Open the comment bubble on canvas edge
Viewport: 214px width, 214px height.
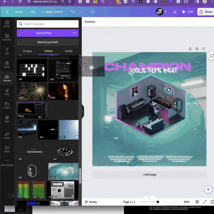[211, 56]
